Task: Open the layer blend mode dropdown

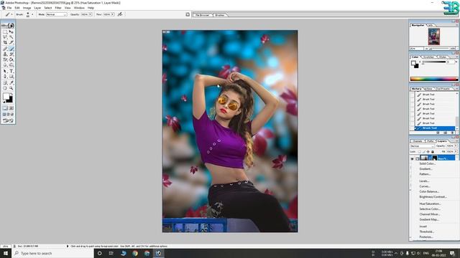Action: coord(423,146)
